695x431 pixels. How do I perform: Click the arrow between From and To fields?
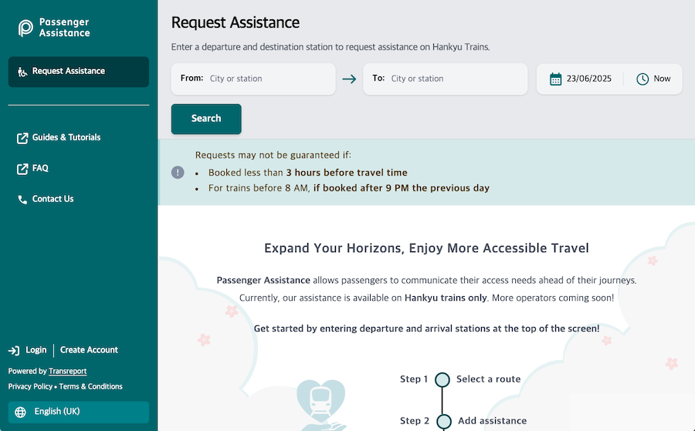tap(349, 79)
